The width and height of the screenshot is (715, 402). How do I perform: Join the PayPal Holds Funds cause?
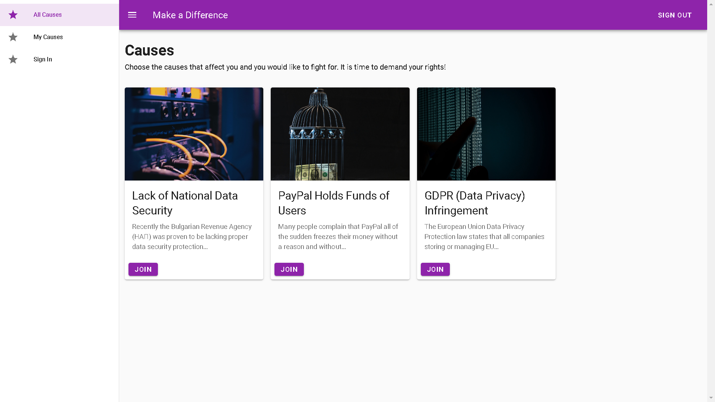click(289, 269)
